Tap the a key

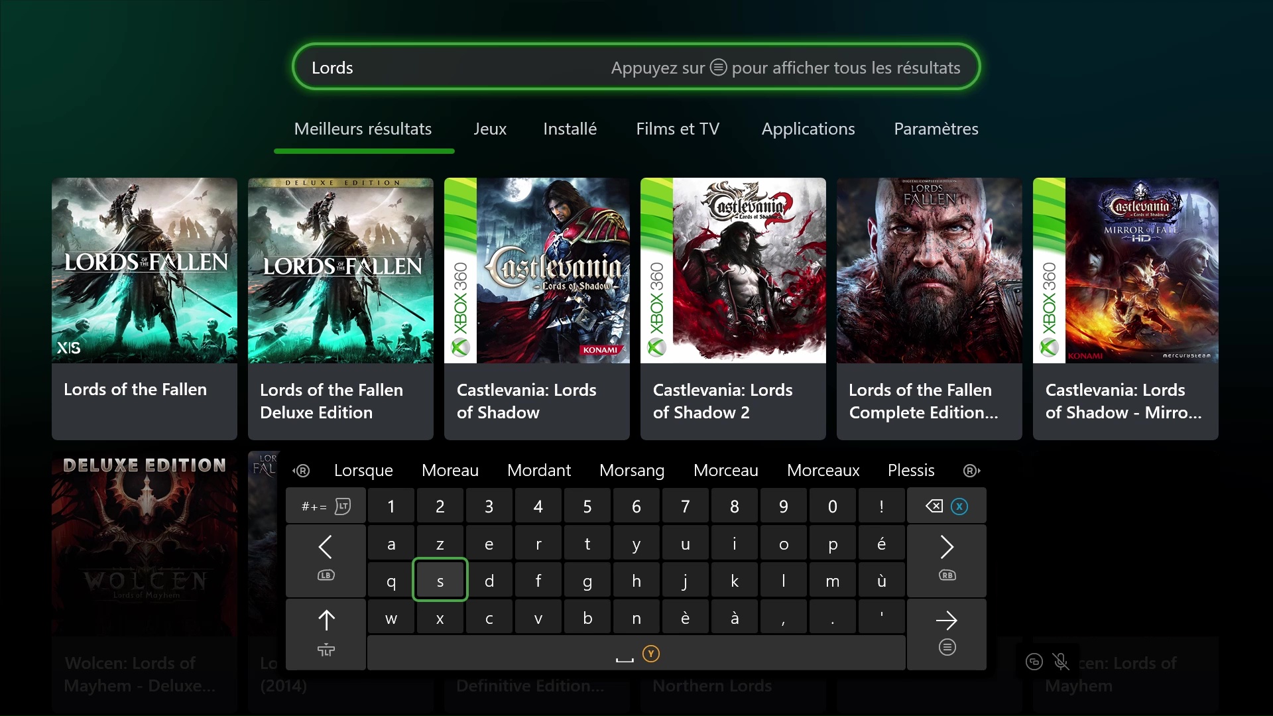pyautogui.click(x=391, y=544)
